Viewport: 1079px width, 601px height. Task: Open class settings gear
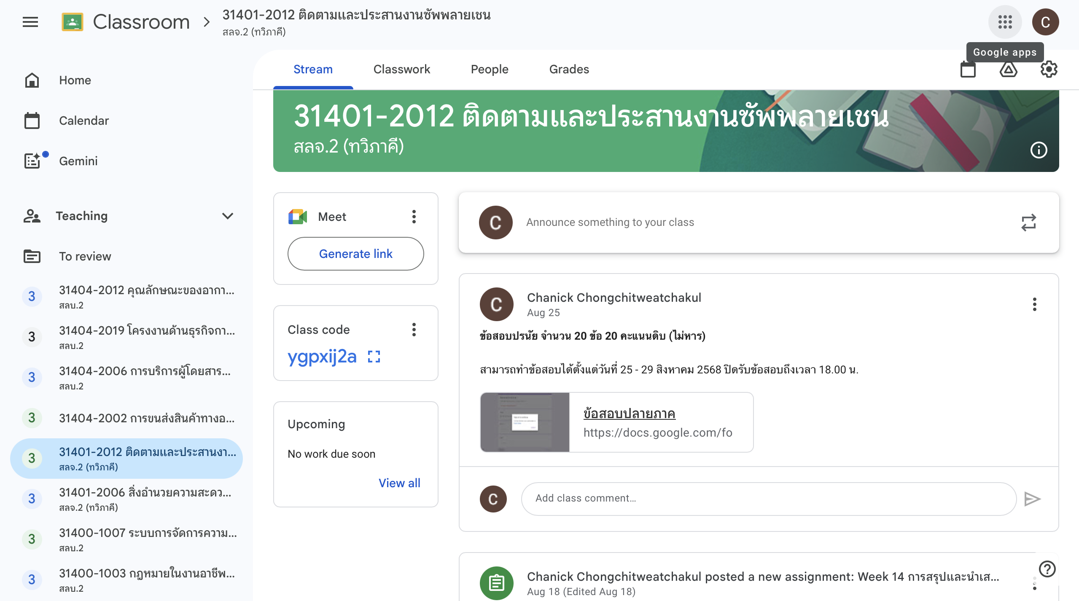[x=1049, y=69]
